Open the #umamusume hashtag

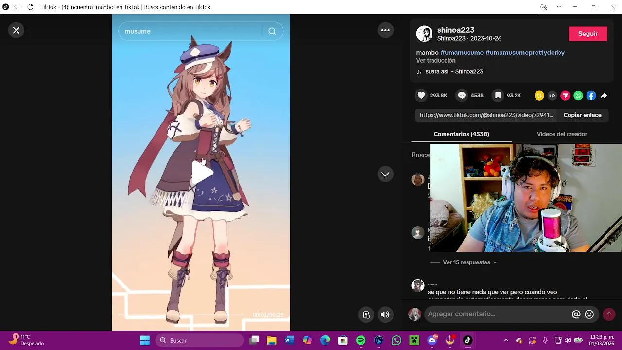click(x=462, y=52)
